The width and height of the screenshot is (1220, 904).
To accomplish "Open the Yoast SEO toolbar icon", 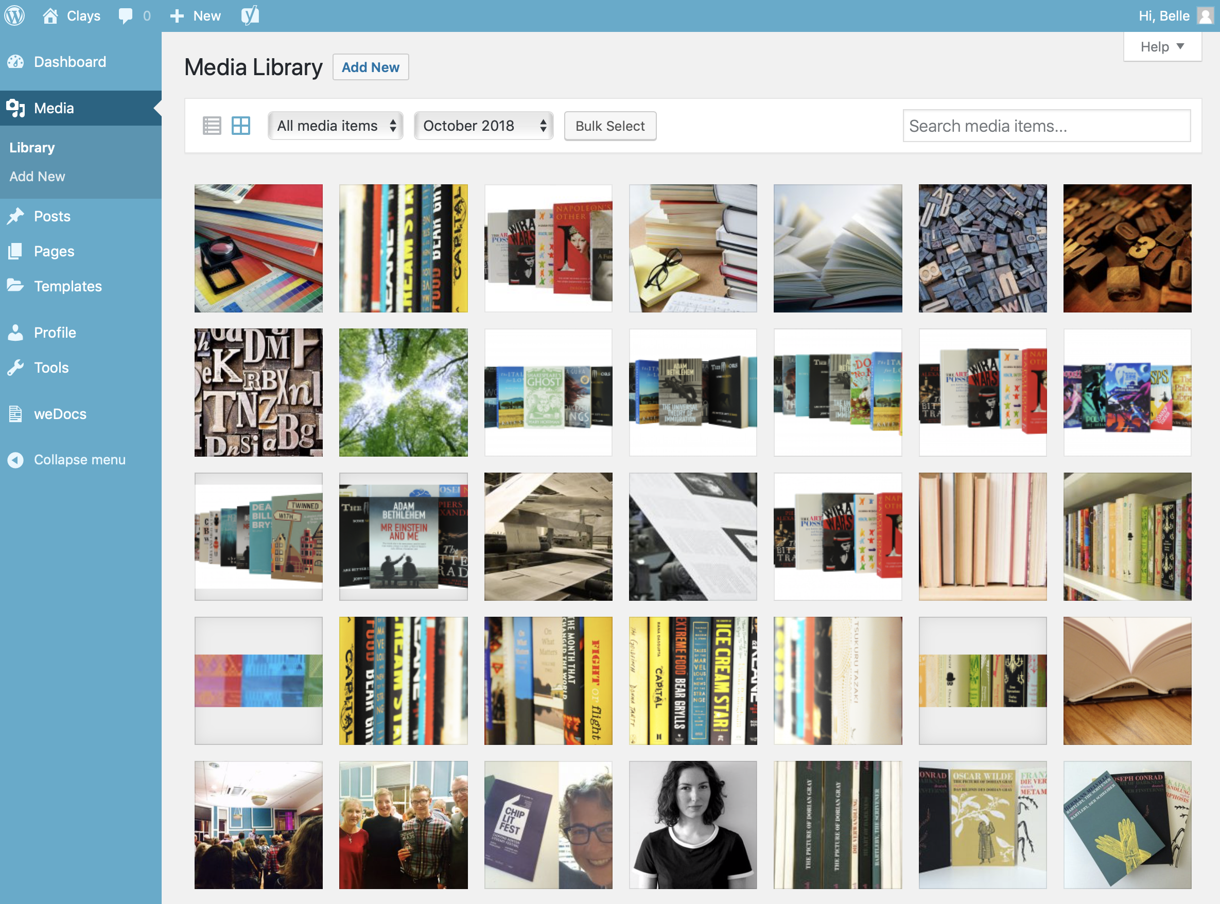I will point(250,15).
